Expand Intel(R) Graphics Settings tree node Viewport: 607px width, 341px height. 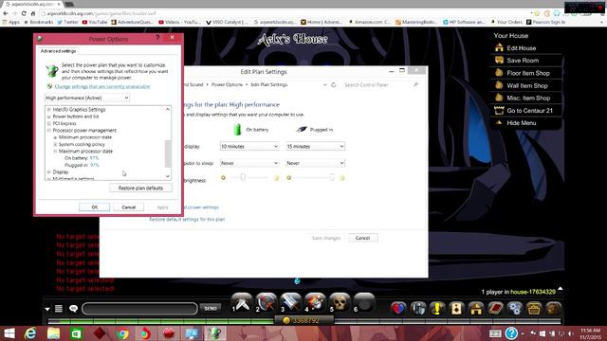tap(48, 110)
